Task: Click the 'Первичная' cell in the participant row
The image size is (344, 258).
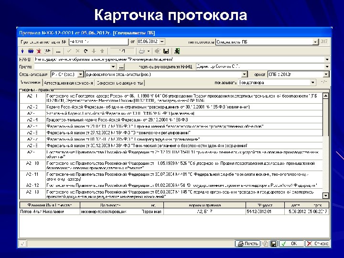Action: 151,212
